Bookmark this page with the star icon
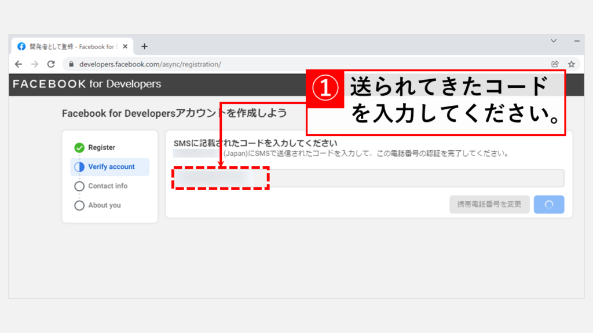 pyautogui.click(x=571, y=64)
